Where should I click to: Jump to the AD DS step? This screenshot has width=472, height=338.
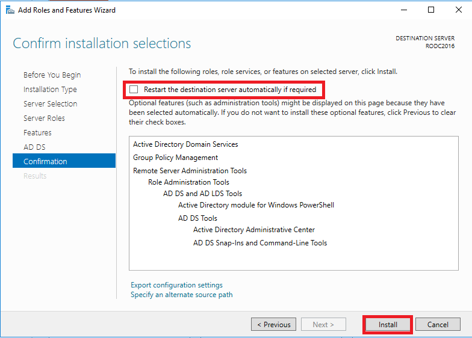34,147
